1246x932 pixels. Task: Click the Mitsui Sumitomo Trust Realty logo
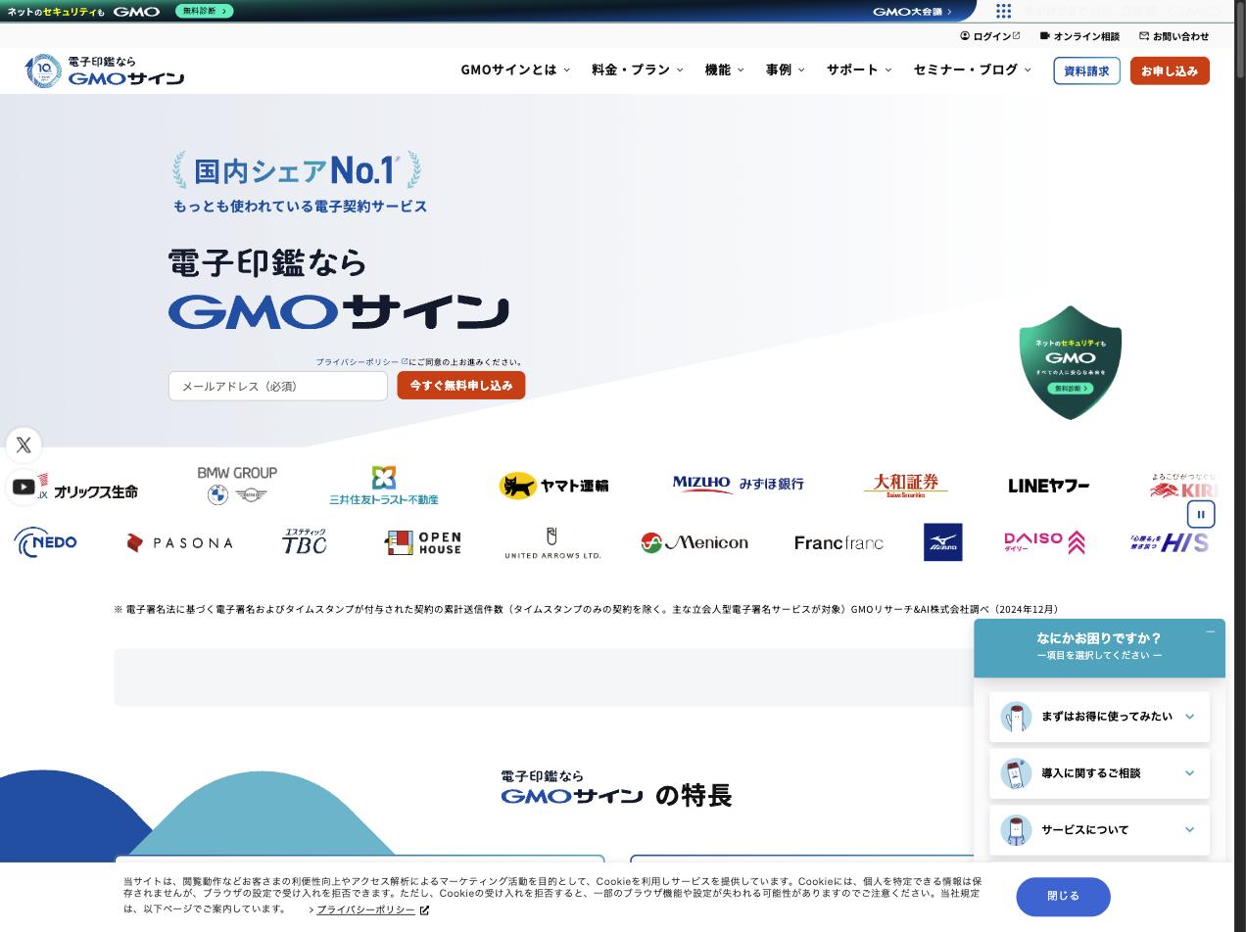pos(384,486)
